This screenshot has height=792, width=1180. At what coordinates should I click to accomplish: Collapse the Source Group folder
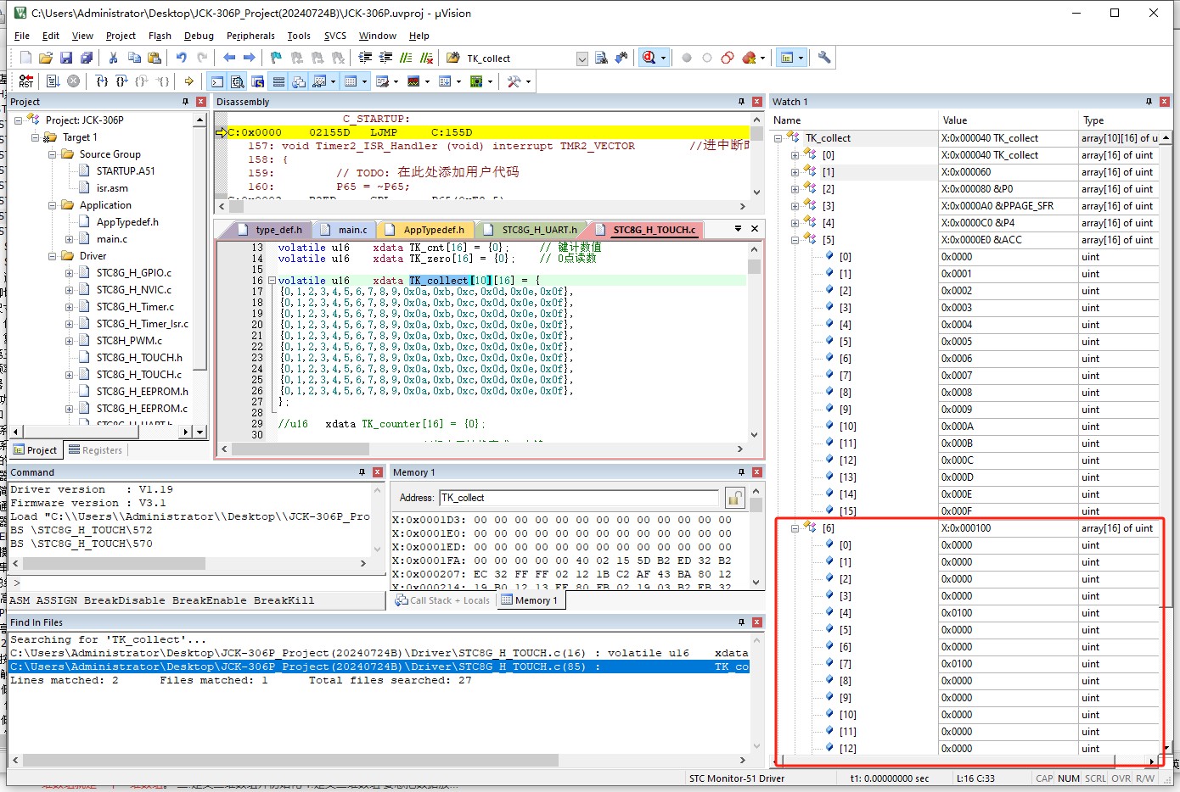coord(53,154)
